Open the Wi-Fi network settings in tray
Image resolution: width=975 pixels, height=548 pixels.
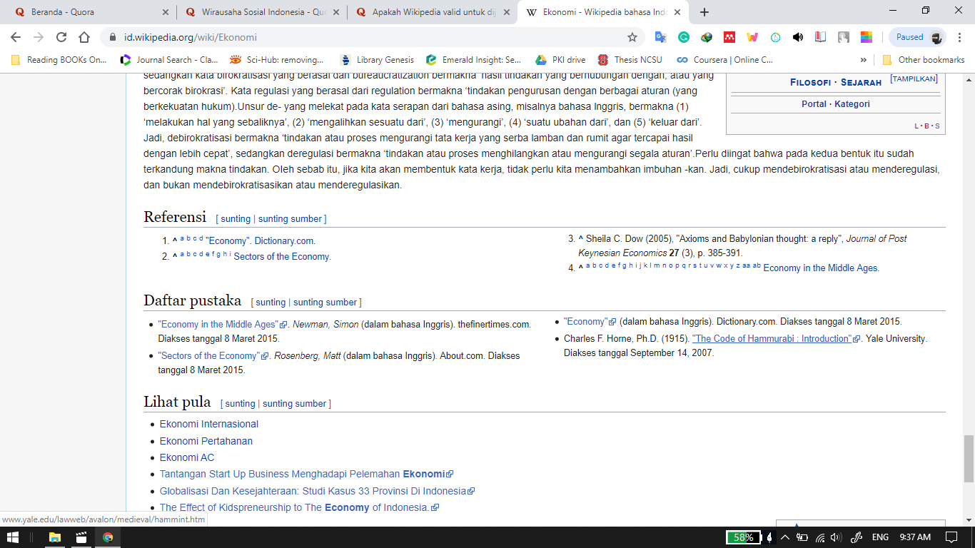pos(820,537)
